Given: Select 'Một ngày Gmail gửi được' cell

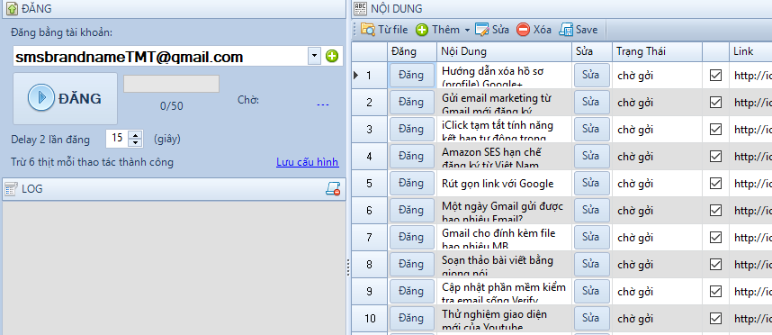Looking at the screenshot, I should click(504, 211).
